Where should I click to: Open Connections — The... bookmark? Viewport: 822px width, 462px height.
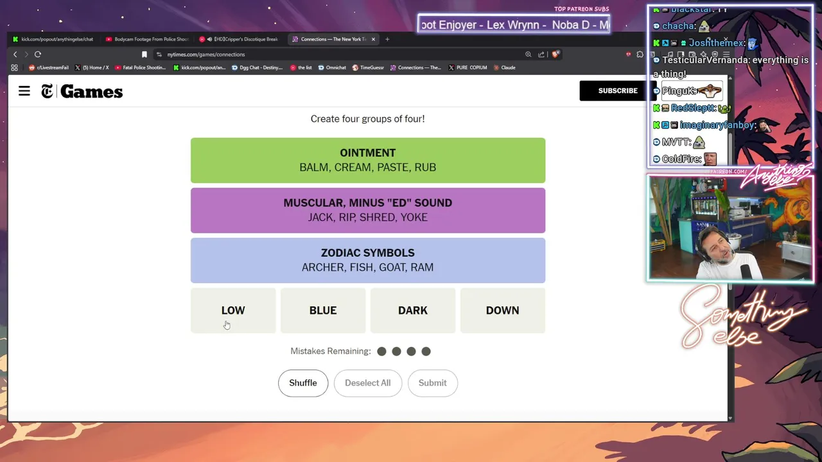pyautogui.click(x=415, y=67)
